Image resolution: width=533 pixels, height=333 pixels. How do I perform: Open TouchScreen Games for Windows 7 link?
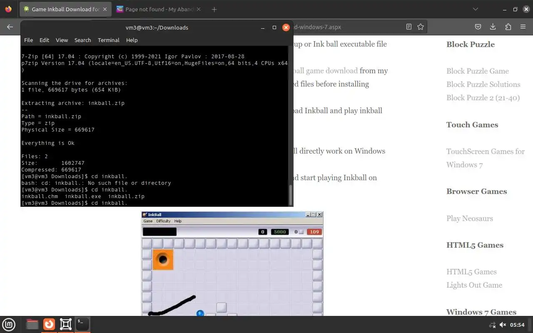point(486,158)
